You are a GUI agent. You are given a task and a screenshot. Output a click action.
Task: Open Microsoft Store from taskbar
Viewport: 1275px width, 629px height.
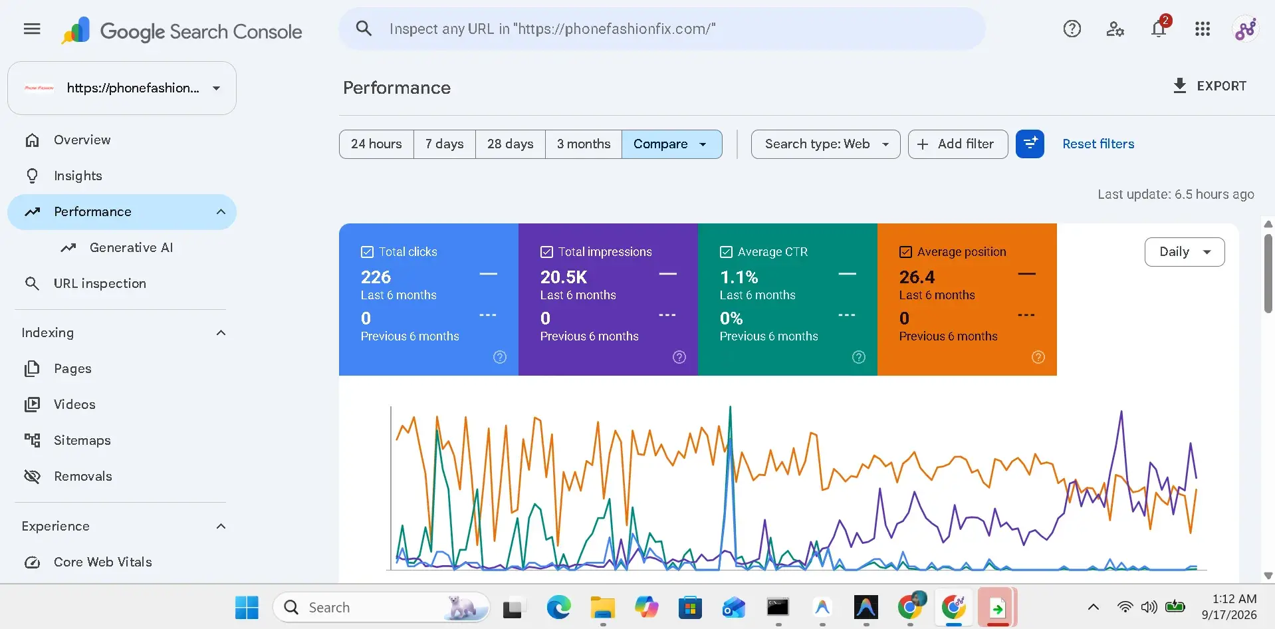(690, 607)
